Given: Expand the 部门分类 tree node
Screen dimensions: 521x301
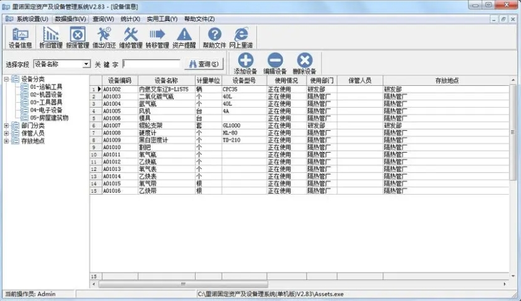Looking at the screenshot, I should (6, 126).
